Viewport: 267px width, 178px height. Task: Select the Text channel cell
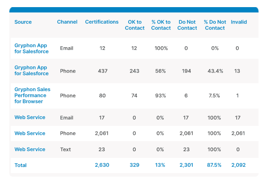65,150
